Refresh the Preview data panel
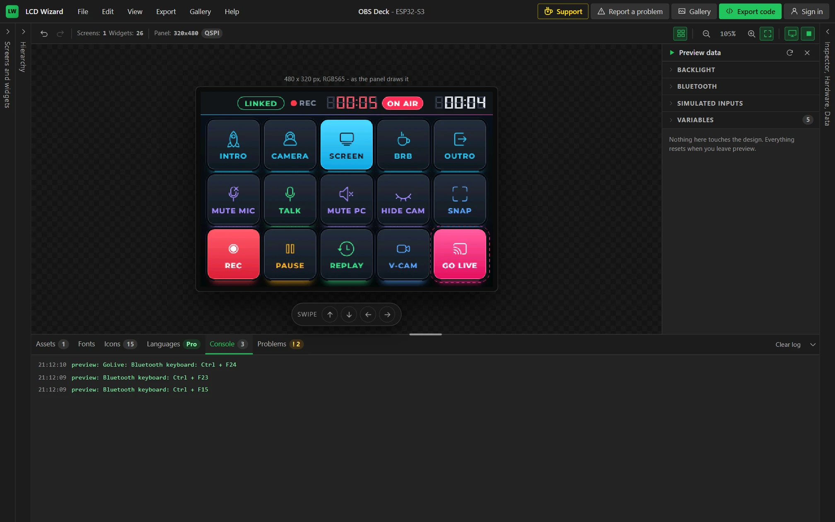Viewport: 835px width, 522px height. tap(790, 53)
